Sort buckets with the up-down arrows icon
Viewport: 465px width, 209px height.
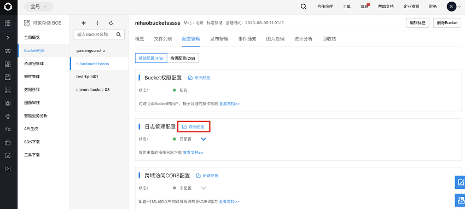97,23
